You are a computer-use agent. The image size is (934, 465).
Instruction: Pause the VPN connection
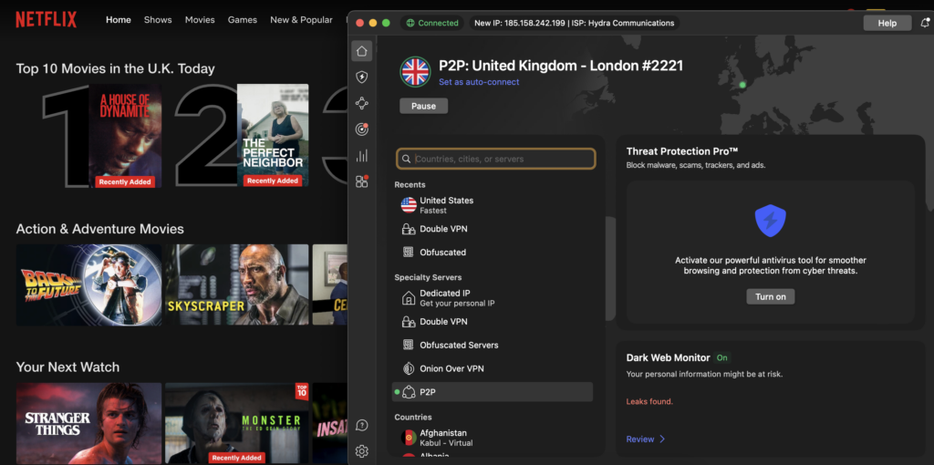(423, 106)
